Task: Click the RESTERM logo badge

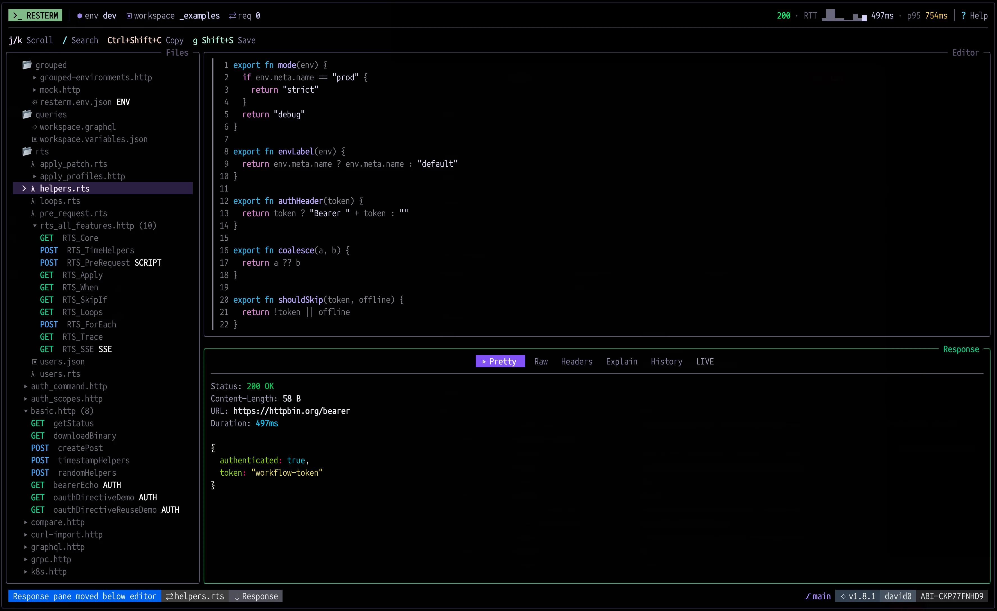Action: (x=35, y=15)
